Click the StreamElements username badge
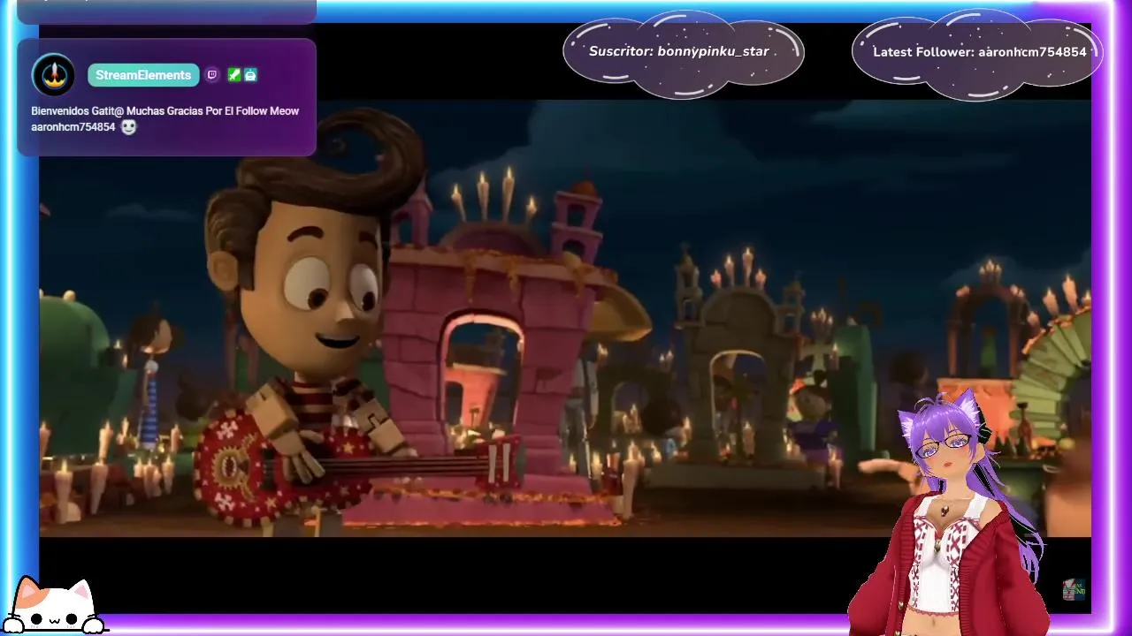Viewport: 1132px width, 636px height. click(x=143, y=75)
